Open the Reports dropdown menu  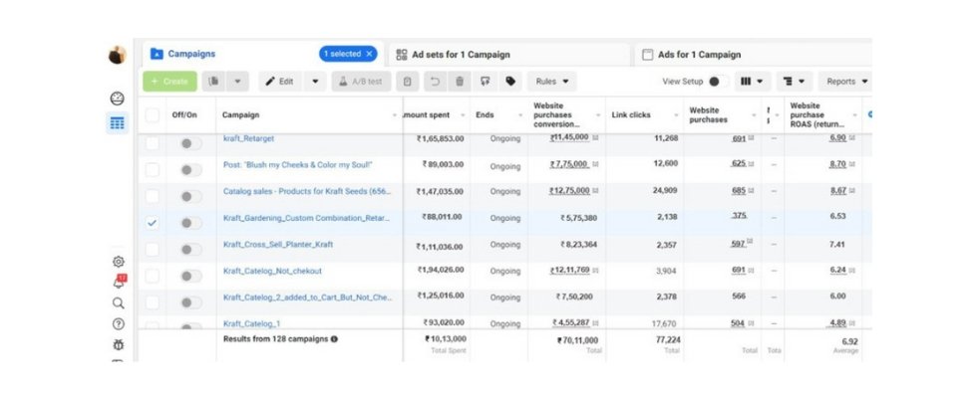[846, 82]
